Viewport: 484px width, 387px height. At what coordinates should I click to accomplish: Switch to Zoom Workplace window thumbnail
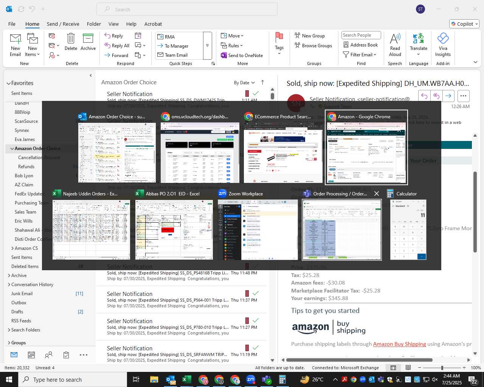coord(257,224)
